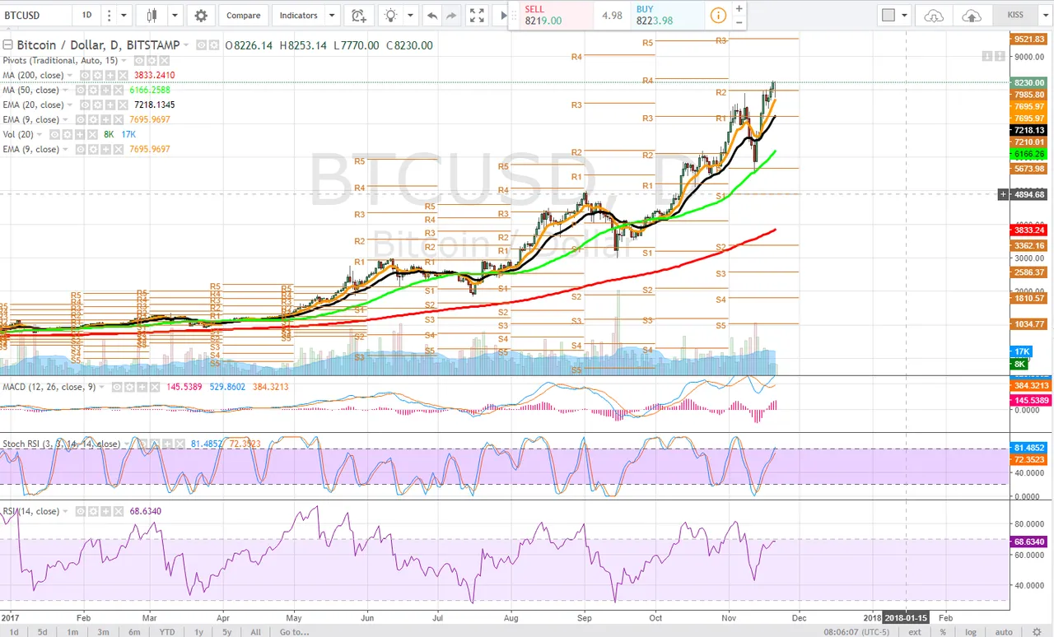
Task: Open settings gear for Bitcoin / Dollar series
Action: point(214,45)
